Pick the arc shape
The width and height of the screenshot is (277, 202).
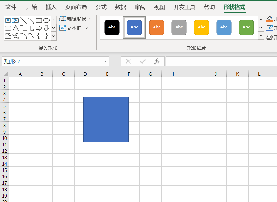[x=23, y=36]
